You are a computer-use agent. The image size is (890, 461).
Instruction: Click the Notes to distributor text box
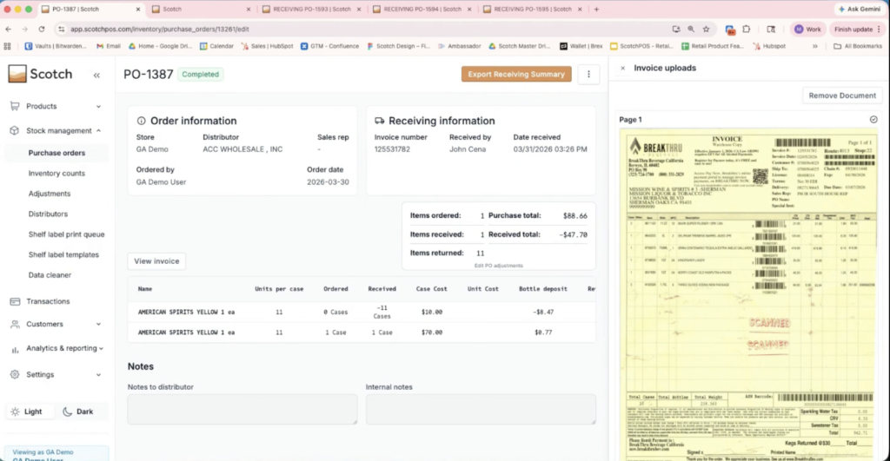[242, 410]
